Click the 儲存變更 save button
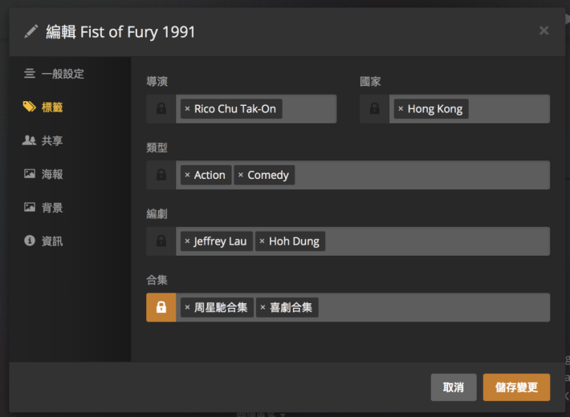This screenshot has height=417, width=570. (x=516, y=387)
